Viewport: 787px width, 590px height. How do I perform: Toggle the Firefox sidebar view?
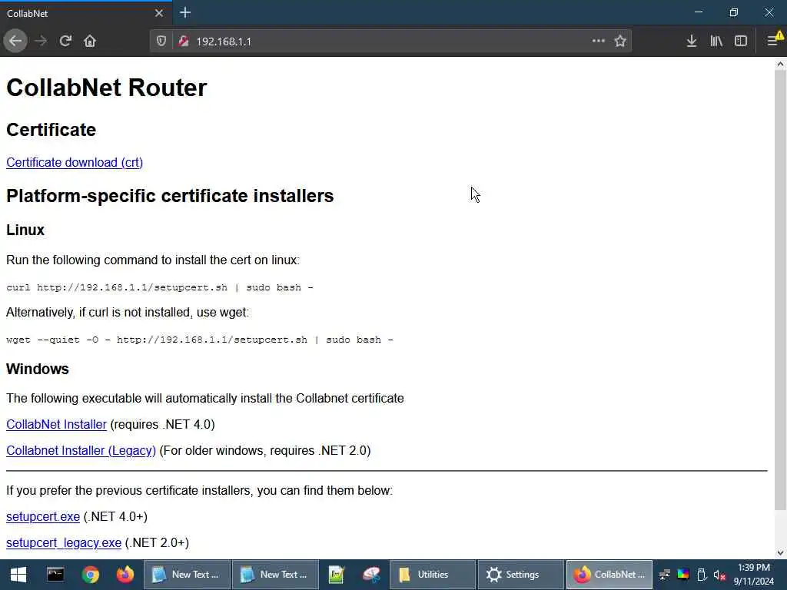click(x=741, y=41)
